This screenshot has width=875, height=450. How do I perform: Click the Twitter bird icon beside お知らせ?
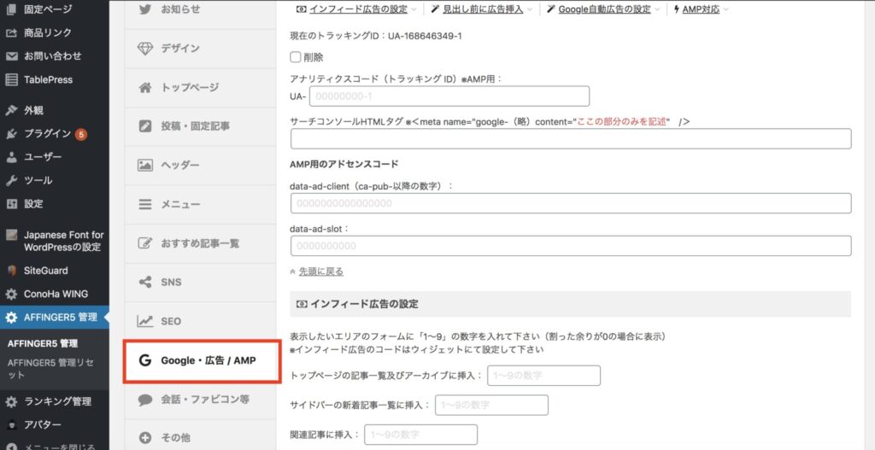pos(145,9)
